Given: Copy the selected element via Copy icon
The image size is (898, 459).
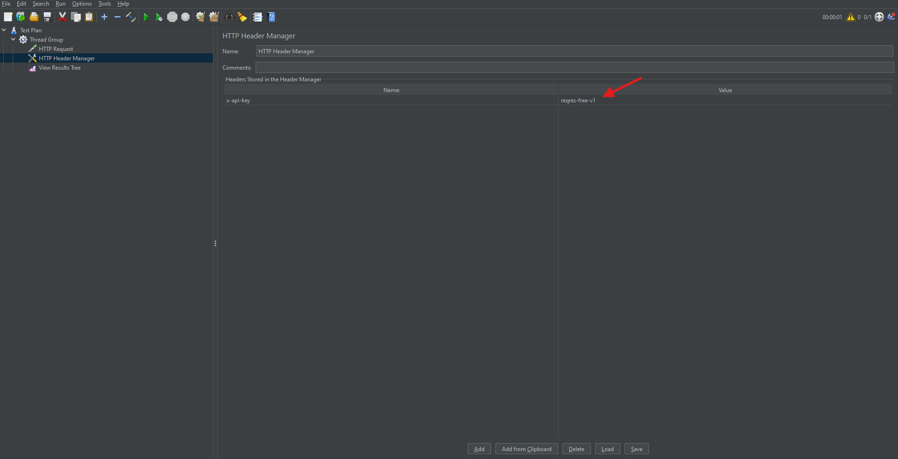Looking at the screenshot, I should tap(76, 17).
